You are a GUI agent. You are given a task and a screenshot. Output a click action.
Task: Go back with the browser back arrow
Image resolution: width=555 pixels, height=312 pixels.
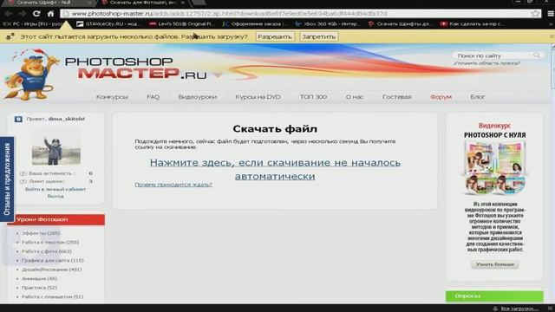click(x=8, y=14)
